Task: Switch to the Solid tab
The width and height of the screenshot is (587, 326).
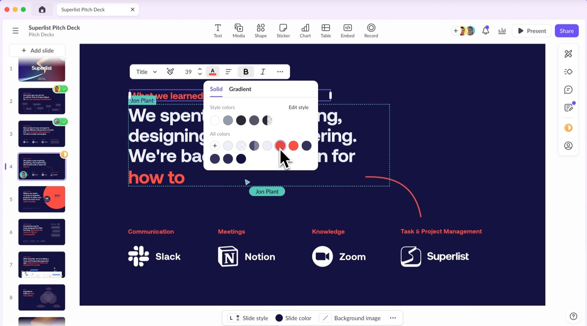Action: click(216, 89)
